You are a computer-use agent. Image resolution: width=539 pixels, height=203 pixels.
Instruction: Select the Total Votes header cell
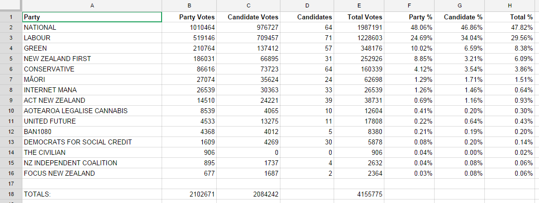coord(359,17)
